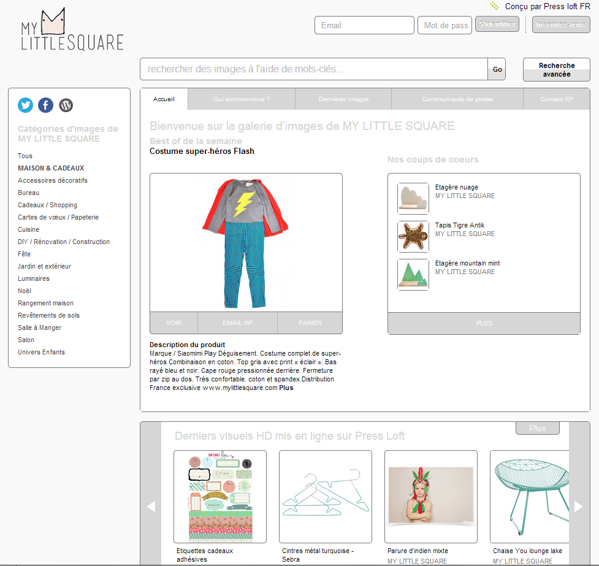Open Univers Enfants category
The width and height of the screenshot is (599, 566).
(x=41, y=352)
